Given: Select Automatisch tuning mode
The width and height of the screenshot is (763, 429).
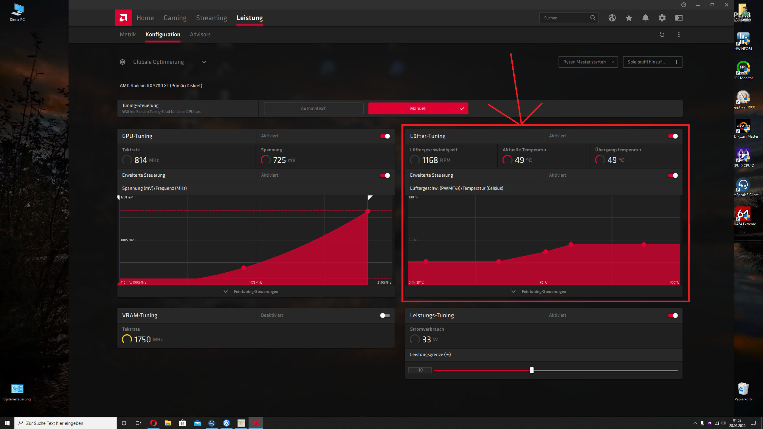Looking at the screenshot, I should click(x=314, y=108).
